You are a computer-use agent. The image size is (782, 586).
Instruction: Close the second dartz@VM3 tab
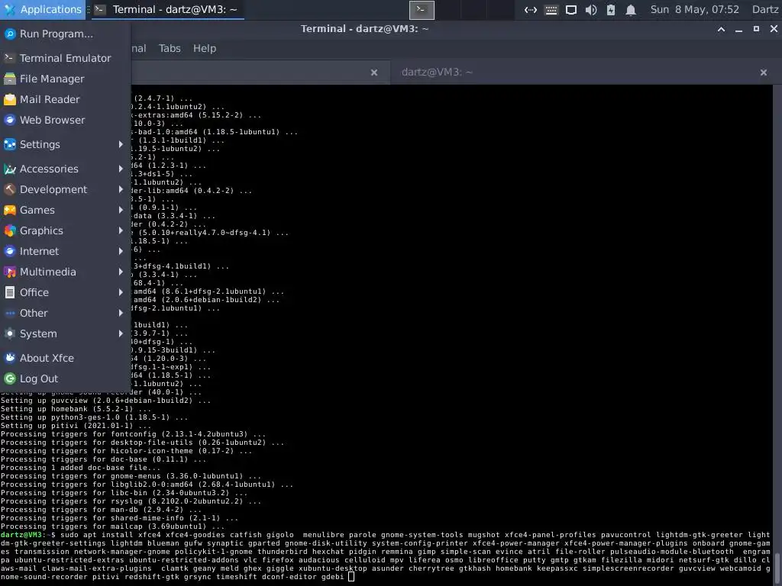coord(764,72)
